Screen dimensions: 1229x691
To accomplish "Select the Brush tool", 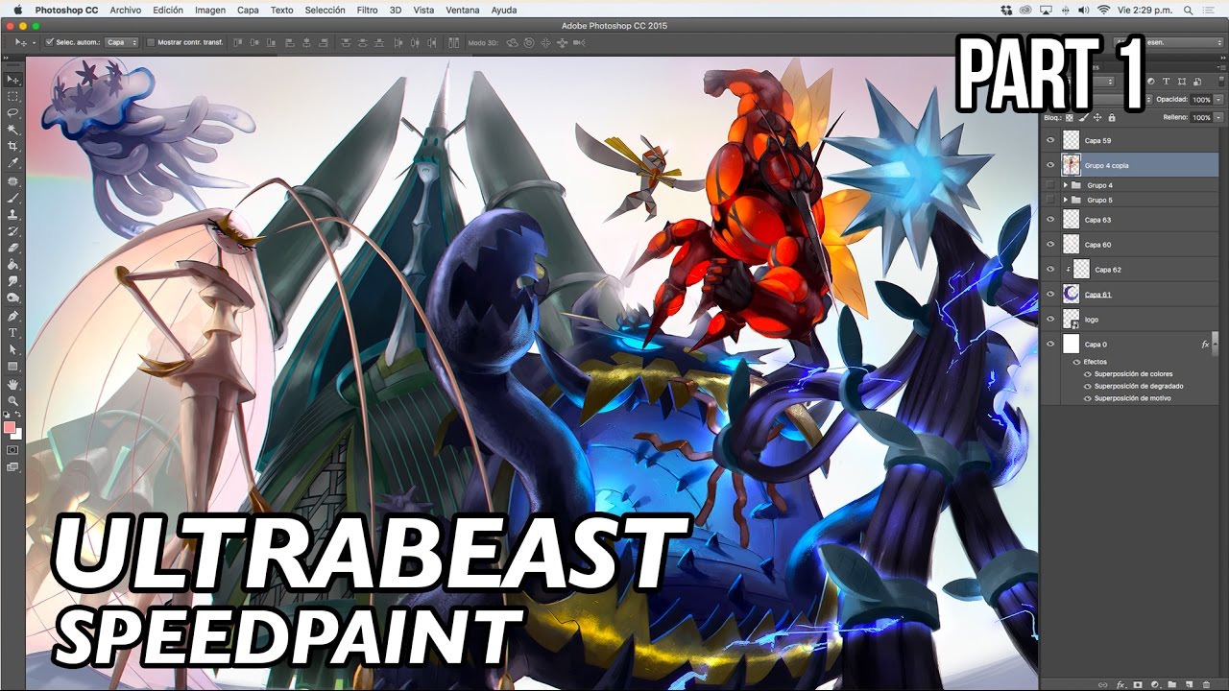I will click(13, 199).
